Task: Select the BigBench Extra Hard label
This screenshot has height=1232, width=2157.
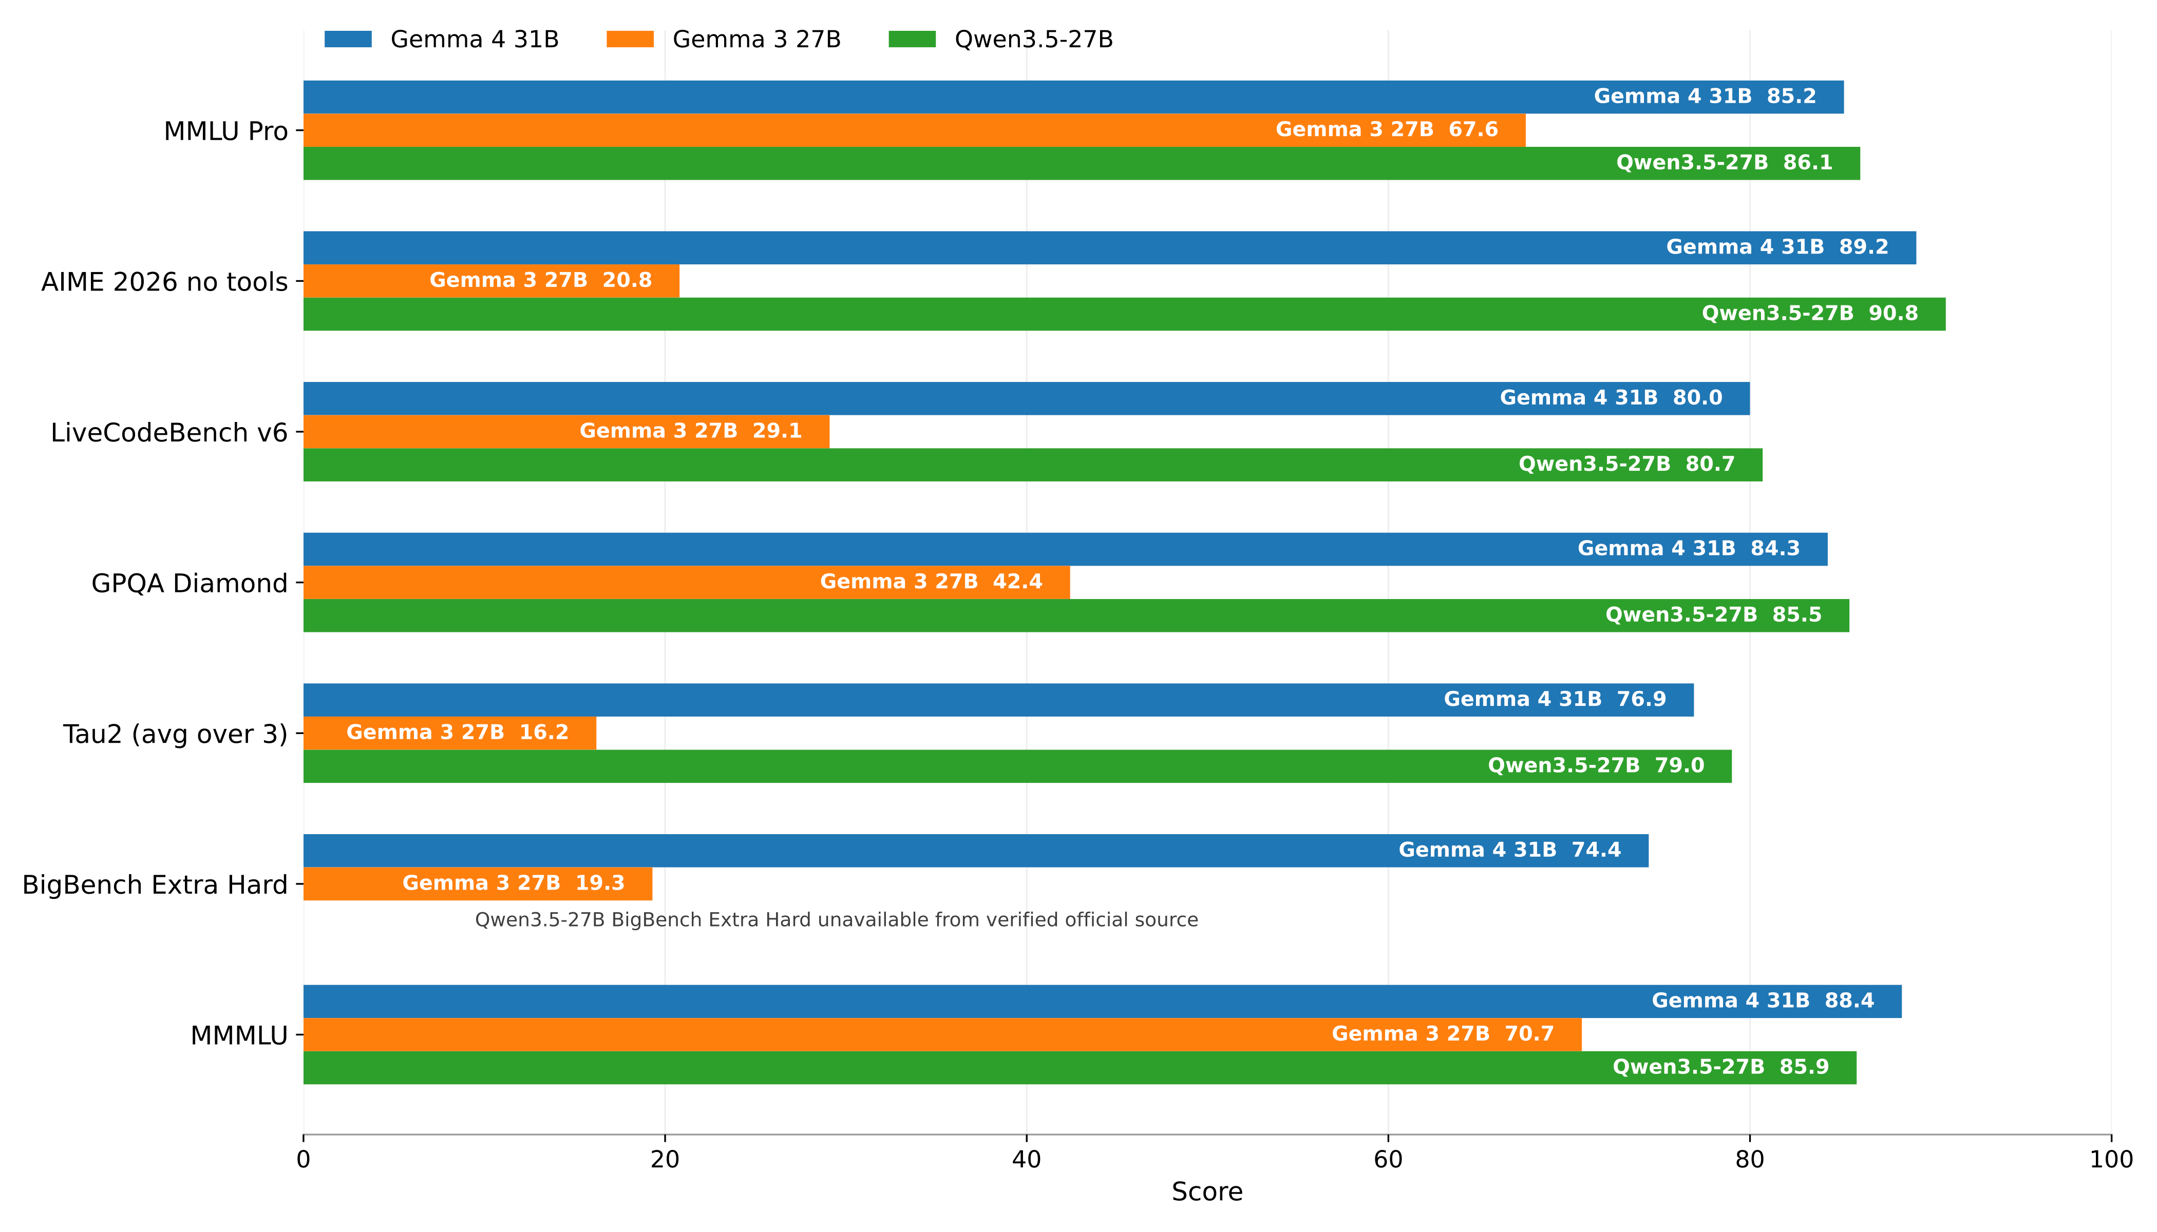Action: 155,884
